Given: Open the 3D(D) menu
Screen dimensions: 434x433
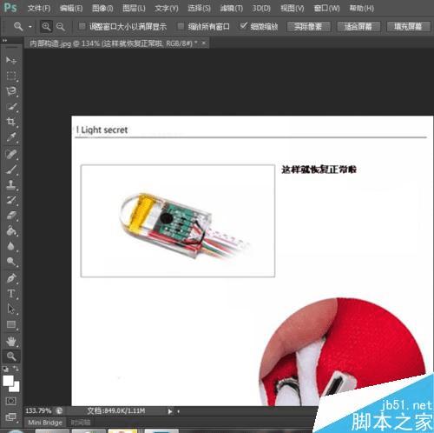Looking at the screenshot, I should 261,8.
